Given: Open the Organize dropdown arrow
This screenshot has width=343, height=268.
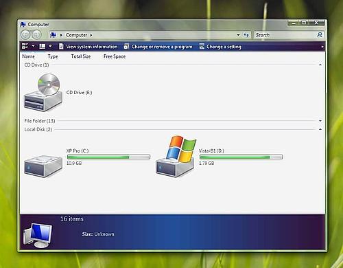Looking at the screenshot, I should click(x=33, y=46).
